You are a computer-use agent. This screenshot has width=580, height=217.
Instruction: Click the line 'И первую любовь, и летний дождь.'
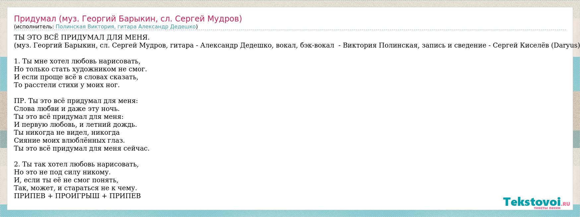[76, 125]
